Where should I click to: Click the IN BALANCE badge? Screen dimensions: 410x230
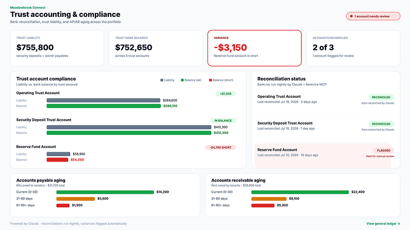point(223,121)
